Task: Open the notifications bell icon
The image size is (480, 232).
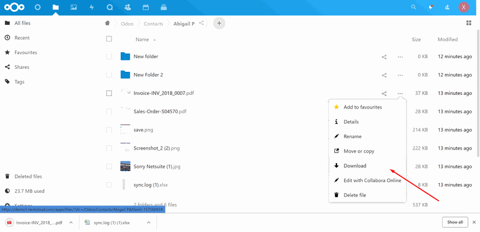Action: coord(431,7)
